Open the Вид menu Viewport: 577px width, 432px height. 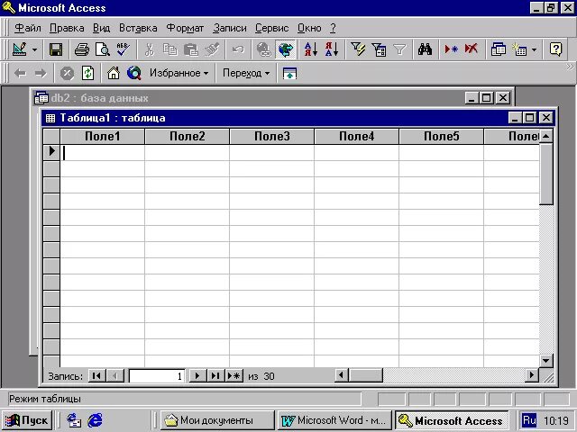click(x=101, y=28)
